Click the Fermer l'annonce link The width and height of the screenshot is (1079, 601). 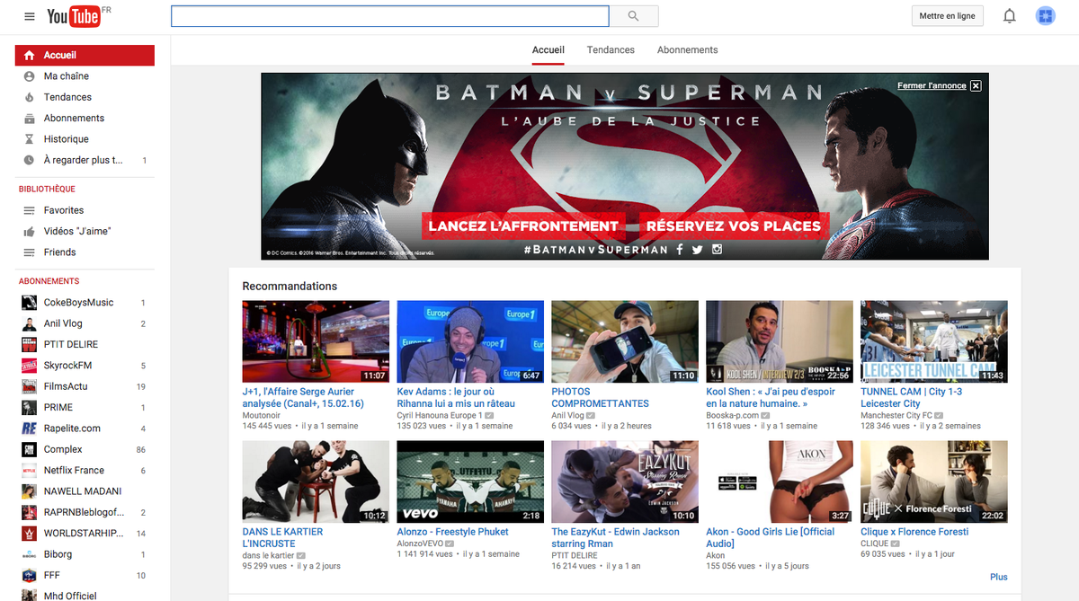932,86
